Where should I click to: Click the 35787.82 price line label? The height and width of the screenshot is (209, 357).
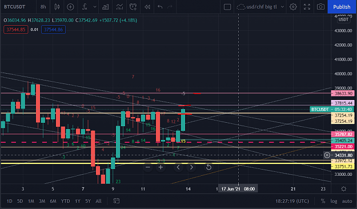[x=343, y=134]
